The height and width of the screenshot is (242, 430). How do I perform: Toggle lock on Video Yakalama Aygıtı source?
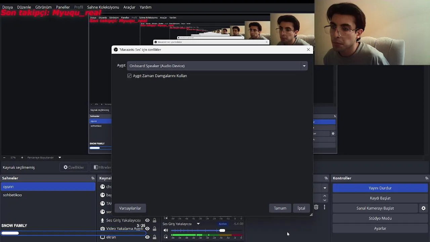(155, 229)
